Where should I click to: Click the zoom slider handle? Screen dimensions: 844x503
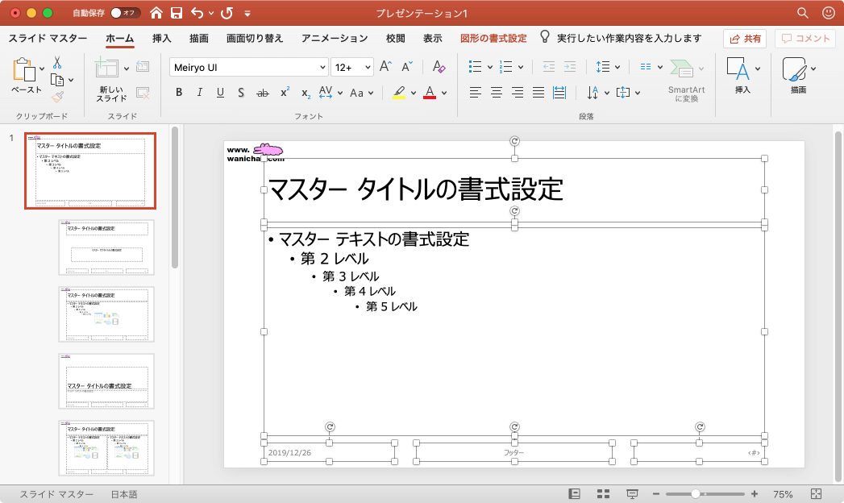click(x=696, y=493)
